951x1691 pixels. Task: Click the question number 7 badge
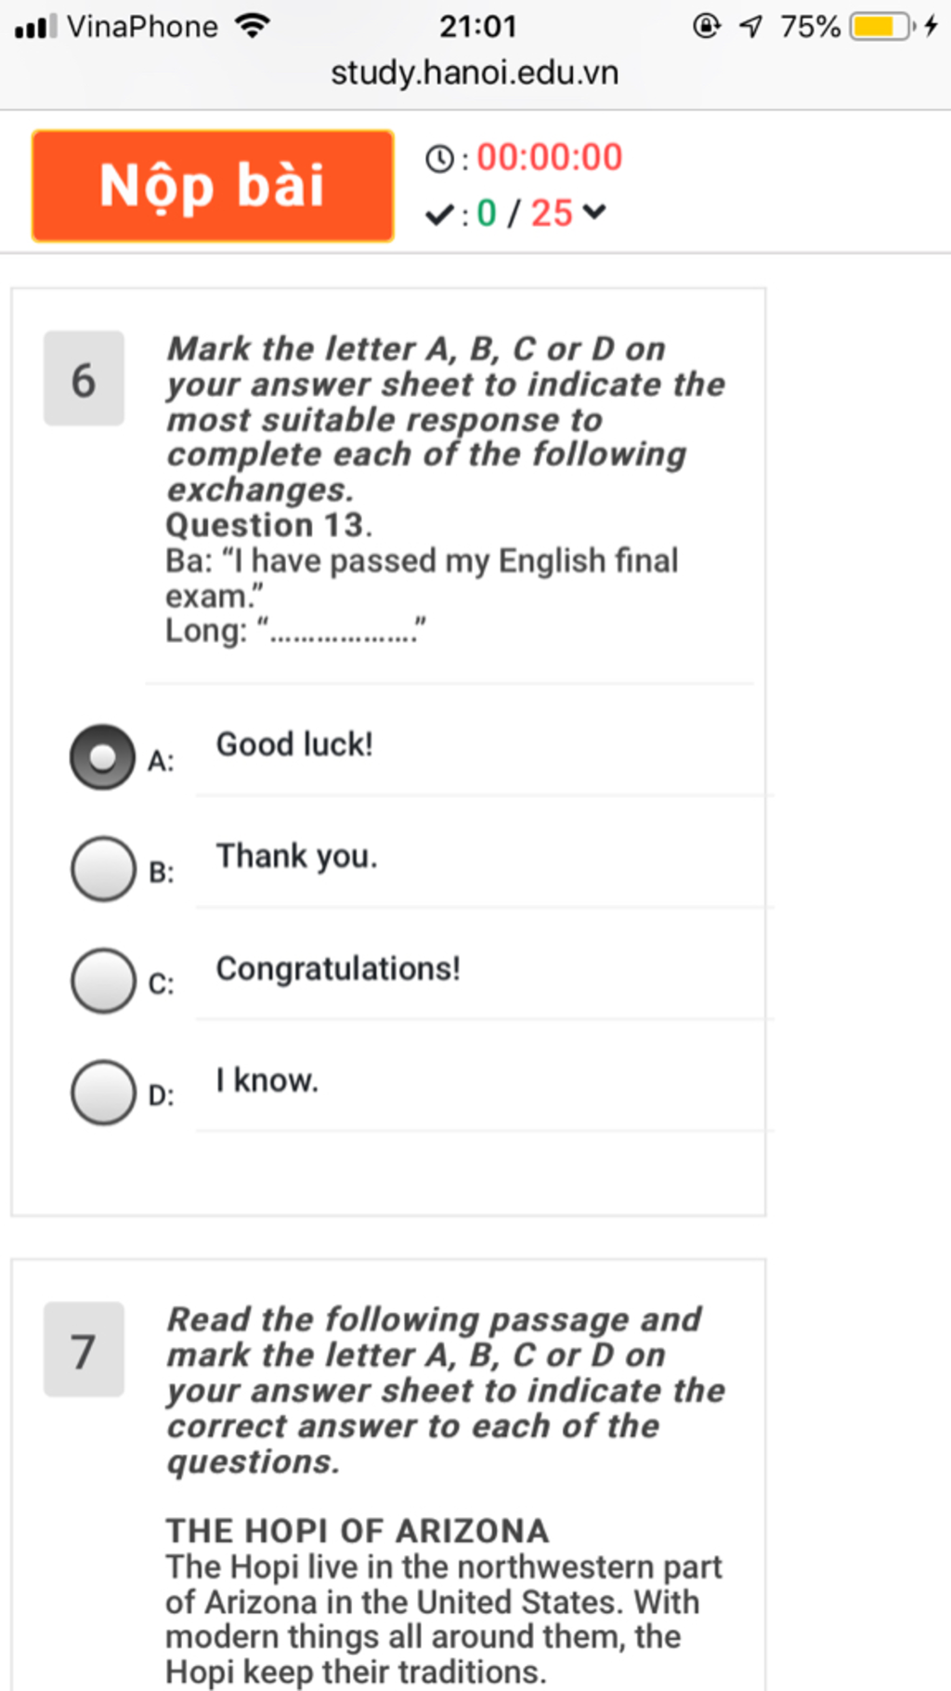pyautogui.click(x=84, y=1349)
